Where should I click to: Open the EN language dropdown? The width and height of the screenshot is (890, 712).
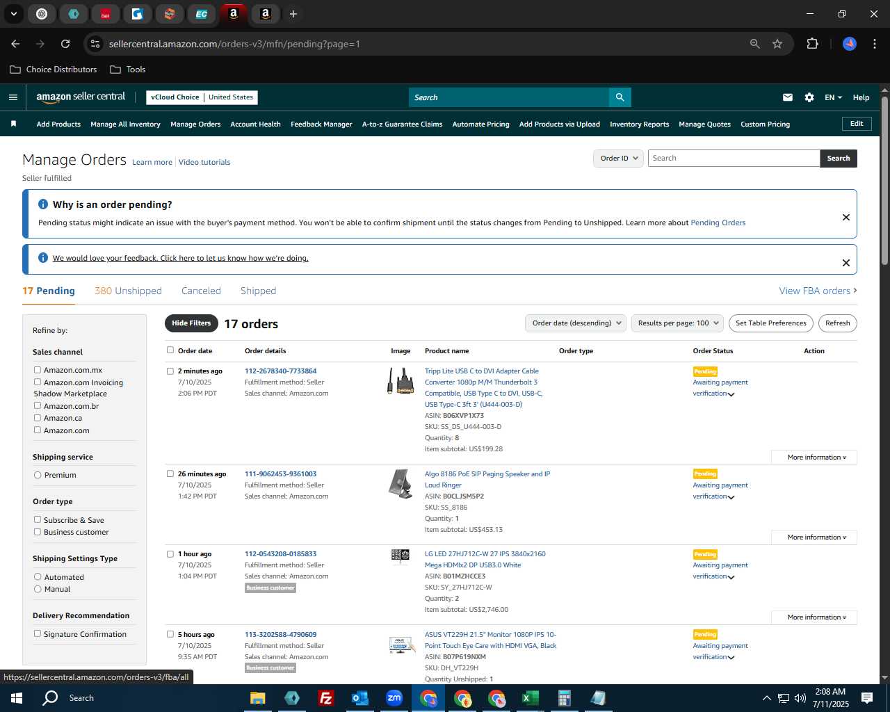coord(833,97)
